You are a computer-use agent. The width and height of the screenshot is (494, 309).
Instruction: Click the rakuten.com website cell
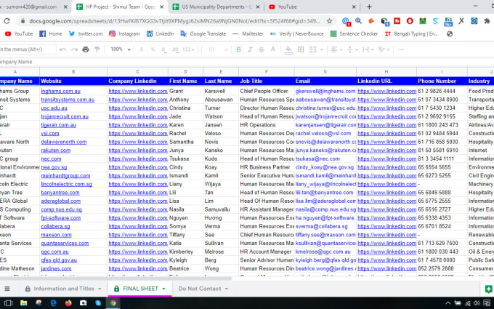[x=73, y=151]
